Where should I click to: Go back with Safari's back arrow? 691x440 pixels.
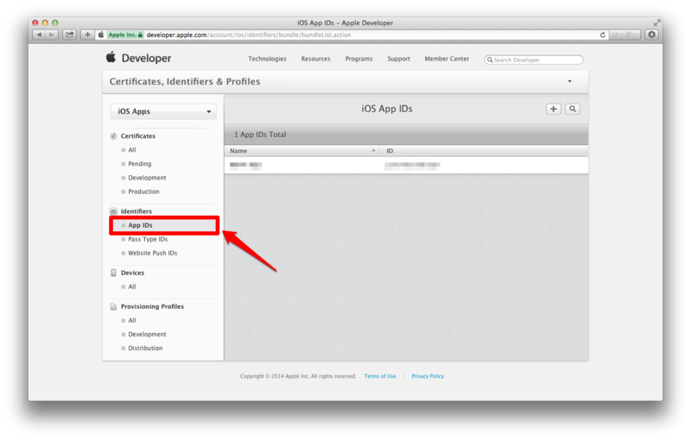(39, 35)
